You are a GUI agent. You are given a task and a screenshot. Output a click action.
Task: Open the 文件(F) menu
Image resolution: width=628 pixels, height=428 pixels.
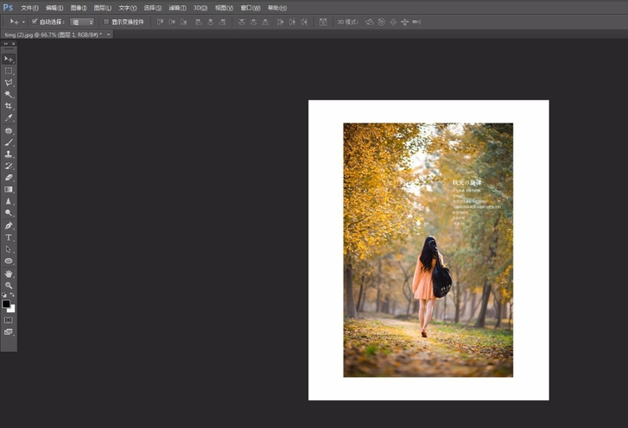pyautogui.click(x=29, y=8)
